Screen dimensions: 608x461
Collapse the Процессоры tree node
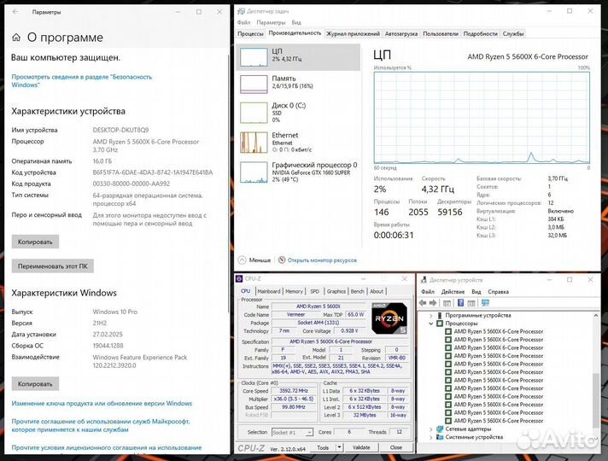tap(430, 324)
